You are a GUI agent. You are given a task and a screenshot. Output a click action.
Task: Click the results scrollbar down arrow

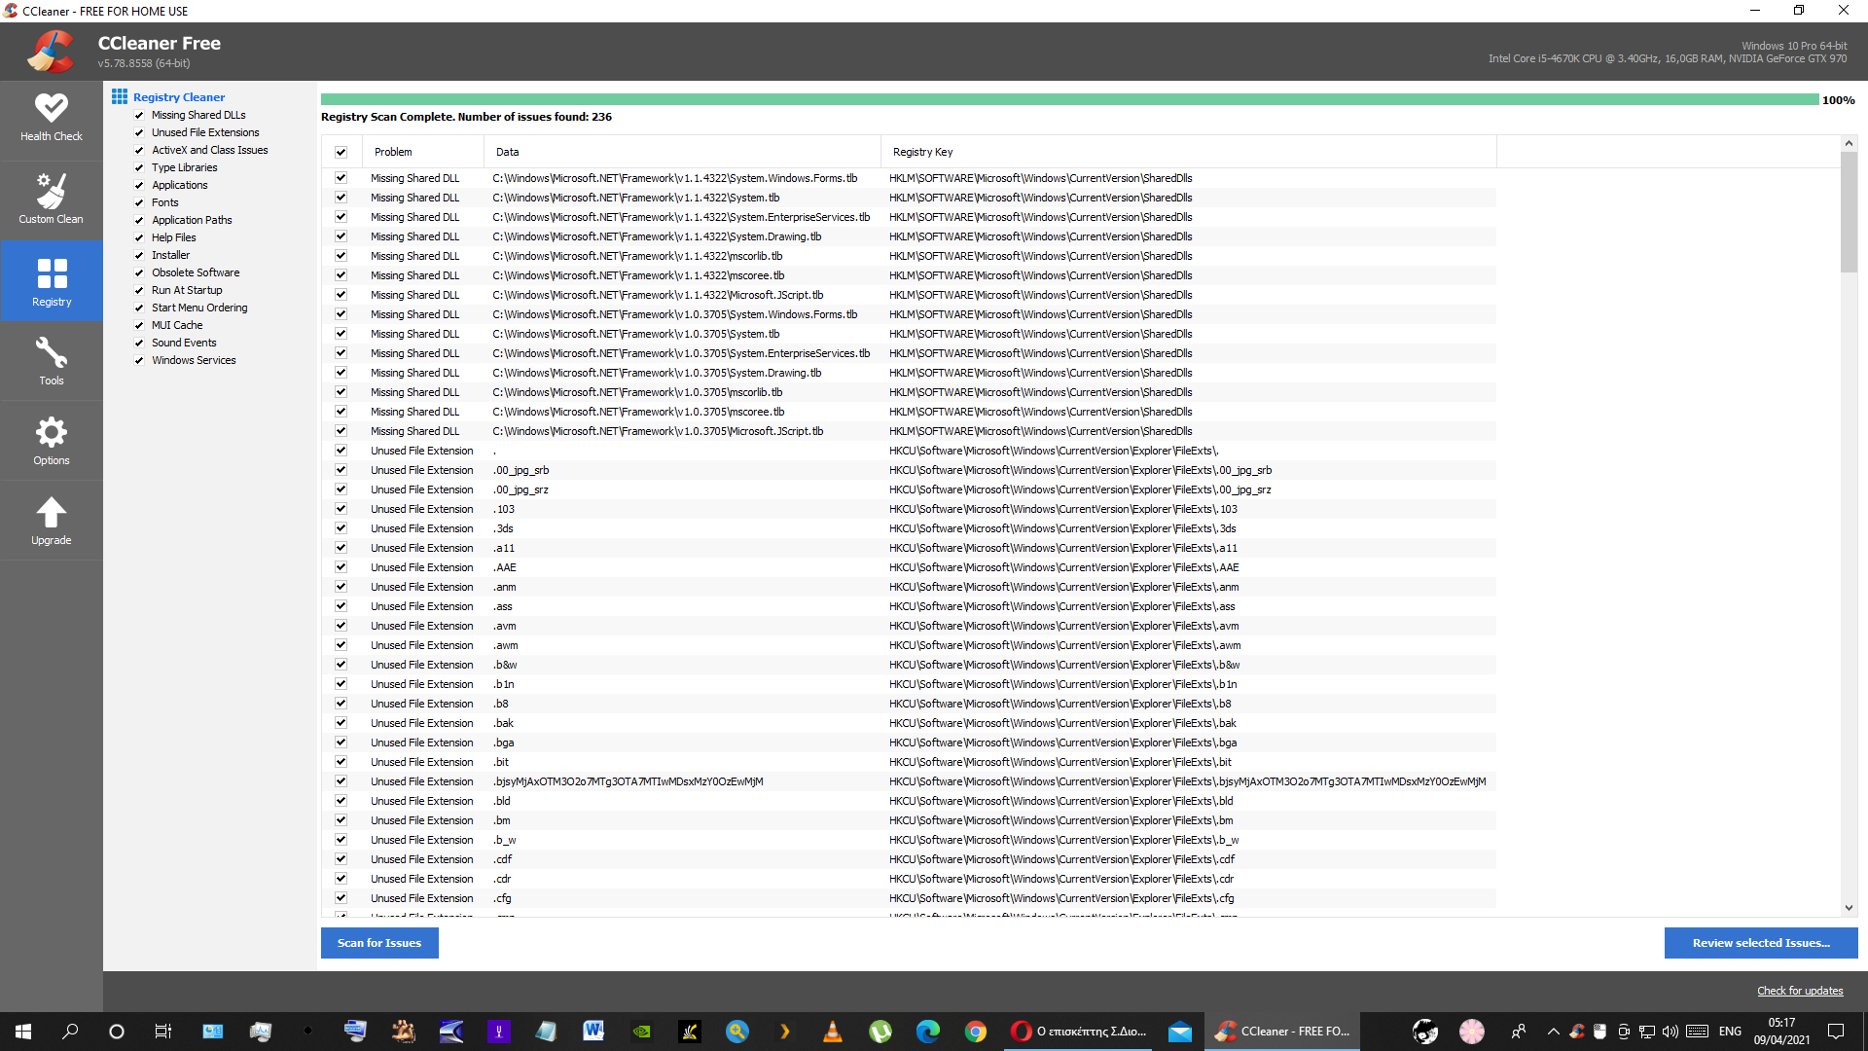[1849, 908]
